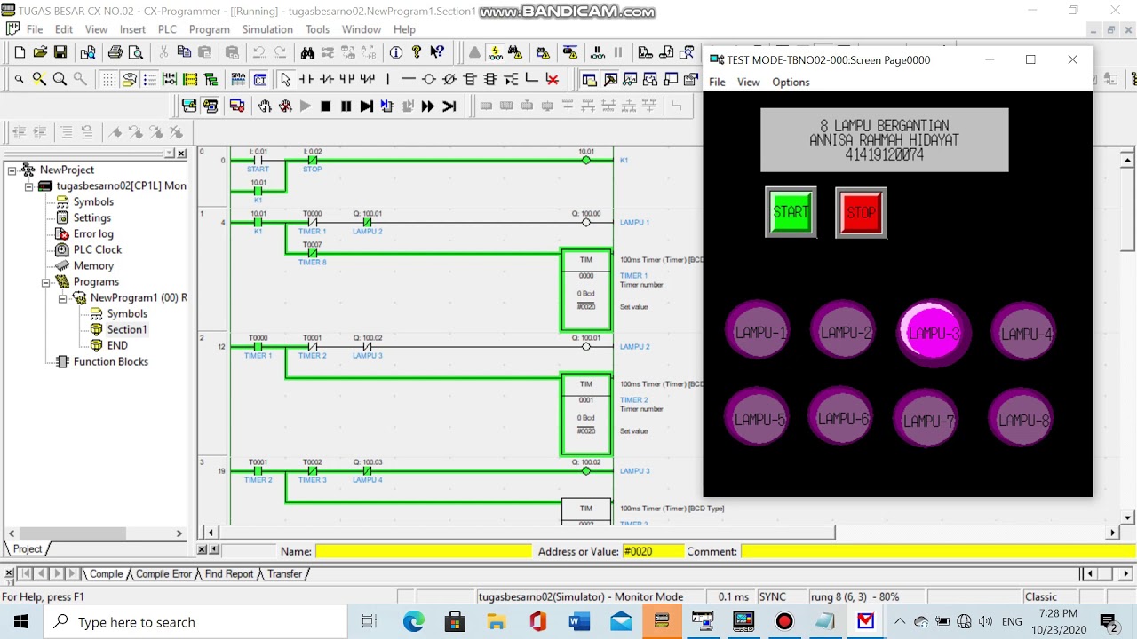Click the New file icon
Viewport: 1137px width, 639px height.
(20, 52)
